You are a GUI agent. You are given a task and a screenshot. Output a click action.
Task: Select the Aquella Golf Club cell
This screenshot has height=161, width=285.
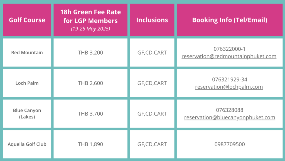coord(27,144)
